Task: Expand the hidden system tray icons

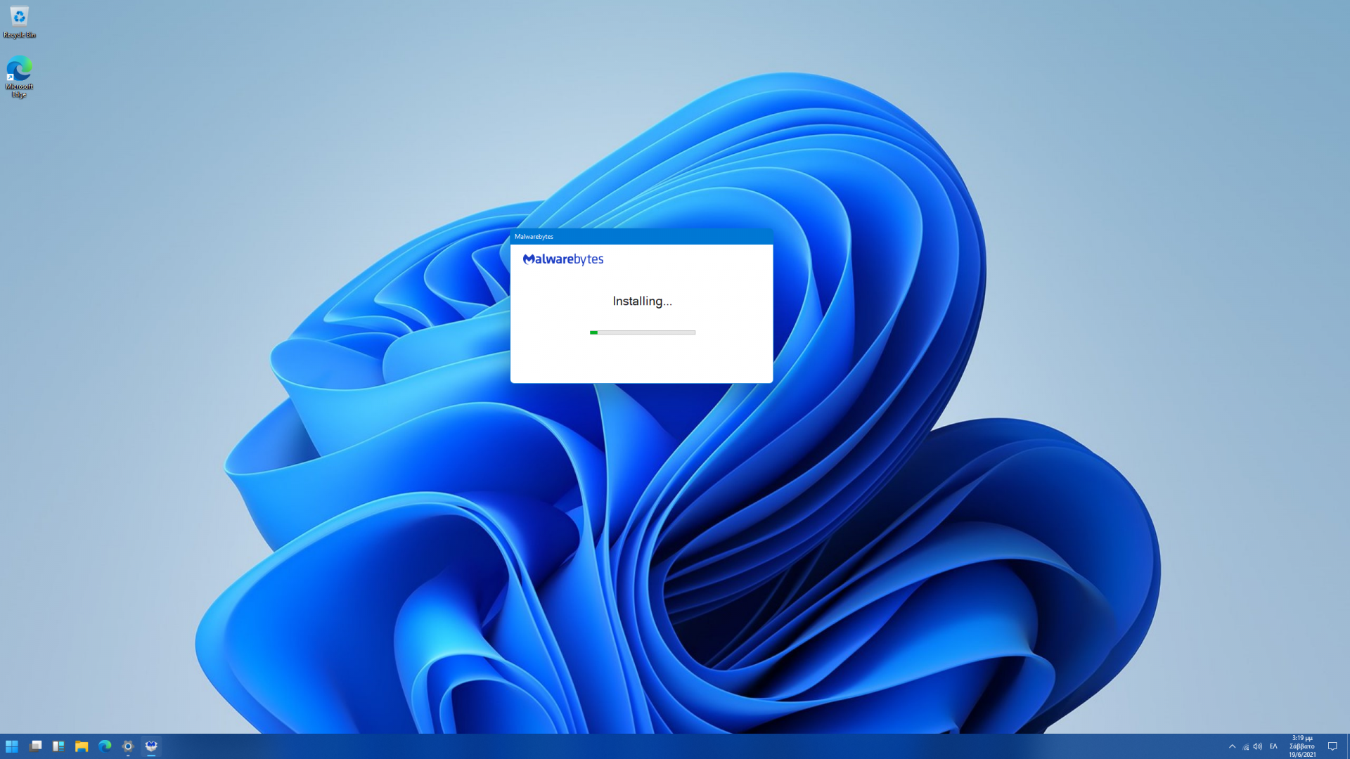Action: pyautogui.click(x=1232, y=746)
